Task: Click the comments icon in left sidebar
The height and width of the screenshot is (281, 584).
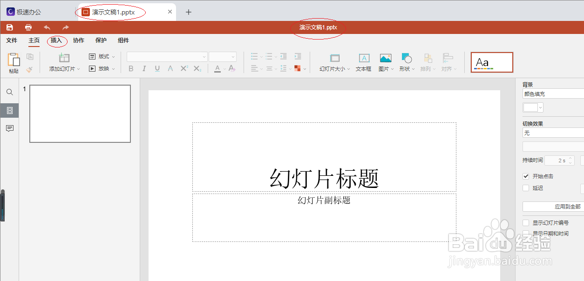Action: pos(9,128)
